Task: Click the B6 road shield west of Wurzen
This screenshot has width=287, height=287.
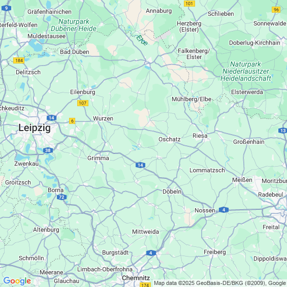Action: (x=72, y=121)
